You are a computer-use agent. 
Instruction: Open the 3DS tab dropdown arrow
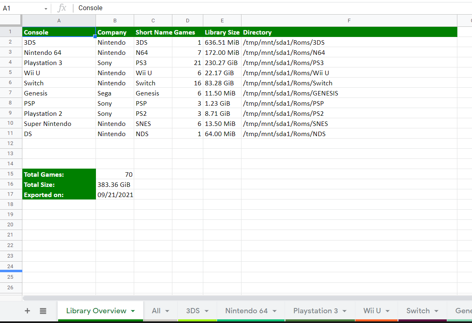pyautogui.click(x=207, y=311)
